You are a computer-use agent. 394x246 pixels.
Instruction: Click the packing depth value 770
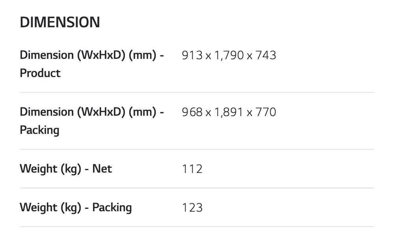(266, 112)
